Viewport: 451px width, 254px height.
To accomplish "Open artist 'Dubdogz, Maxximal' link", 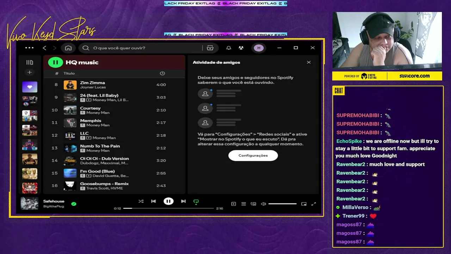I will [104, 163].
